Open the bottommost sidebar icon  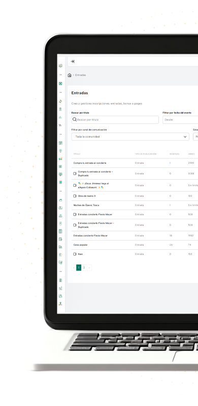(60, 303)
